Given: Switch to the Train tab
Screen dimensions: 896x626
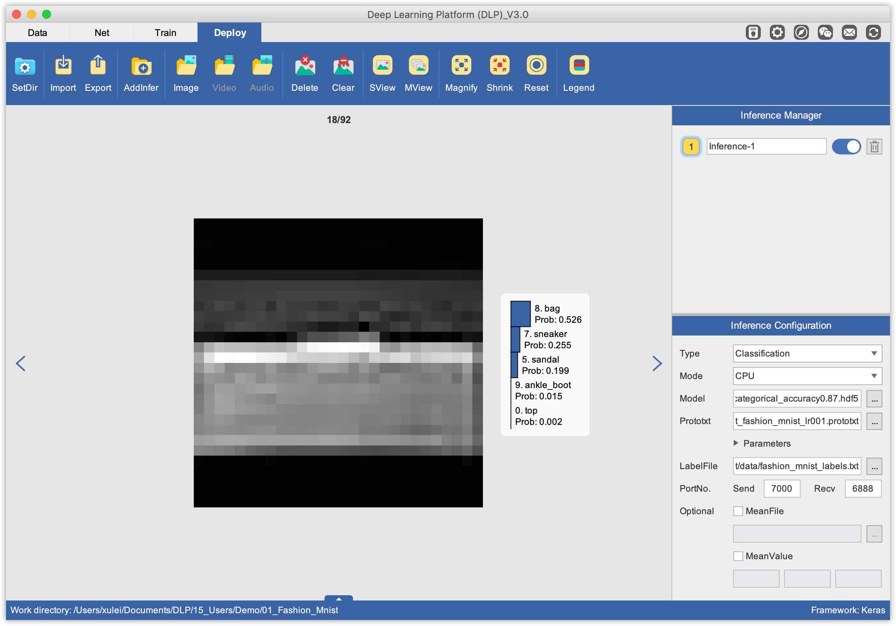Looking at the screenshot, I should [x=165, y=33].
